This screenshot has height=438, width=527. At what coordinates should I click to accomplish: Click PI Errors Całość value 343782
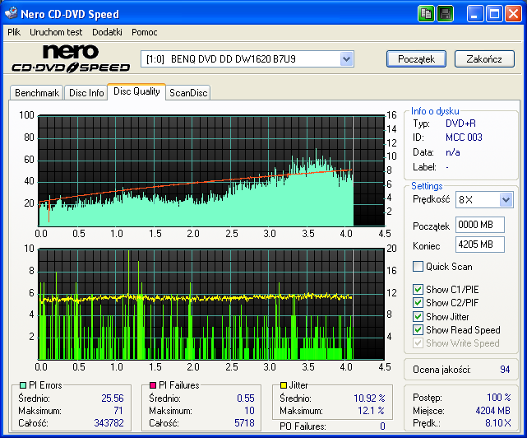pyautogui.click(x=109, y=423)
